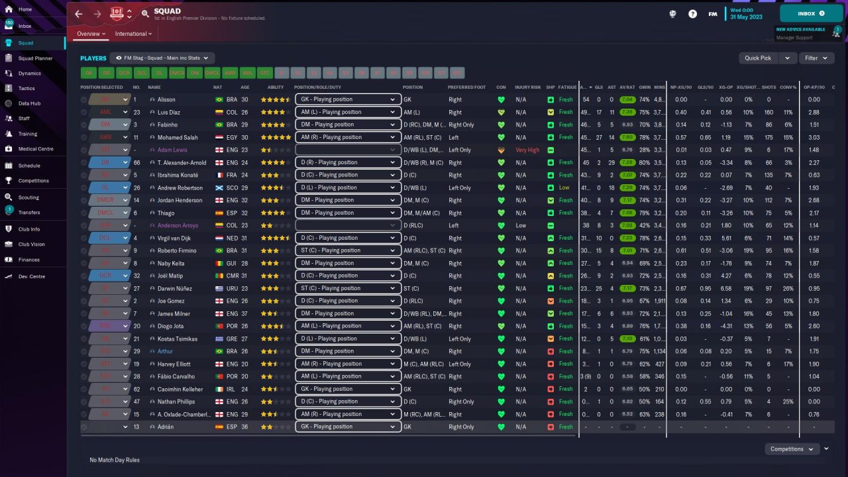Toggle the GK position chip
The width and height of the screenshot is (848, 477).
(x=88, y=73)
